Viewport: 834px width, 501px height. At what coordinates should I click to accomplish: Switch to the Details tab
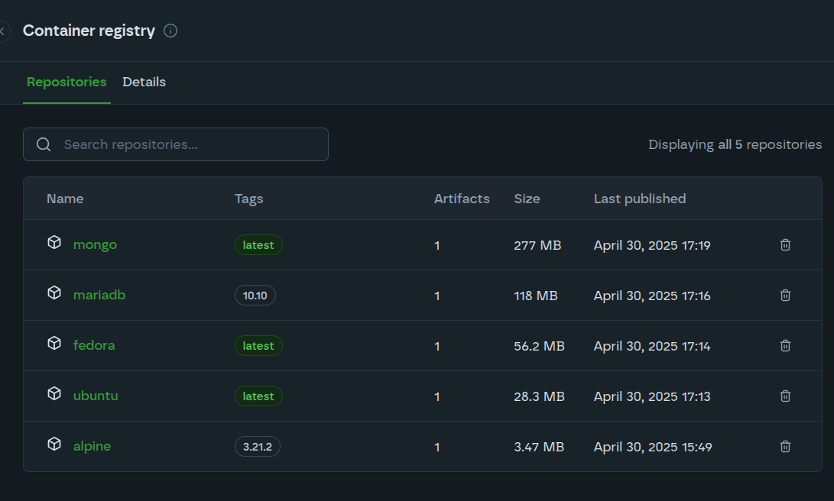coord(144,82)
